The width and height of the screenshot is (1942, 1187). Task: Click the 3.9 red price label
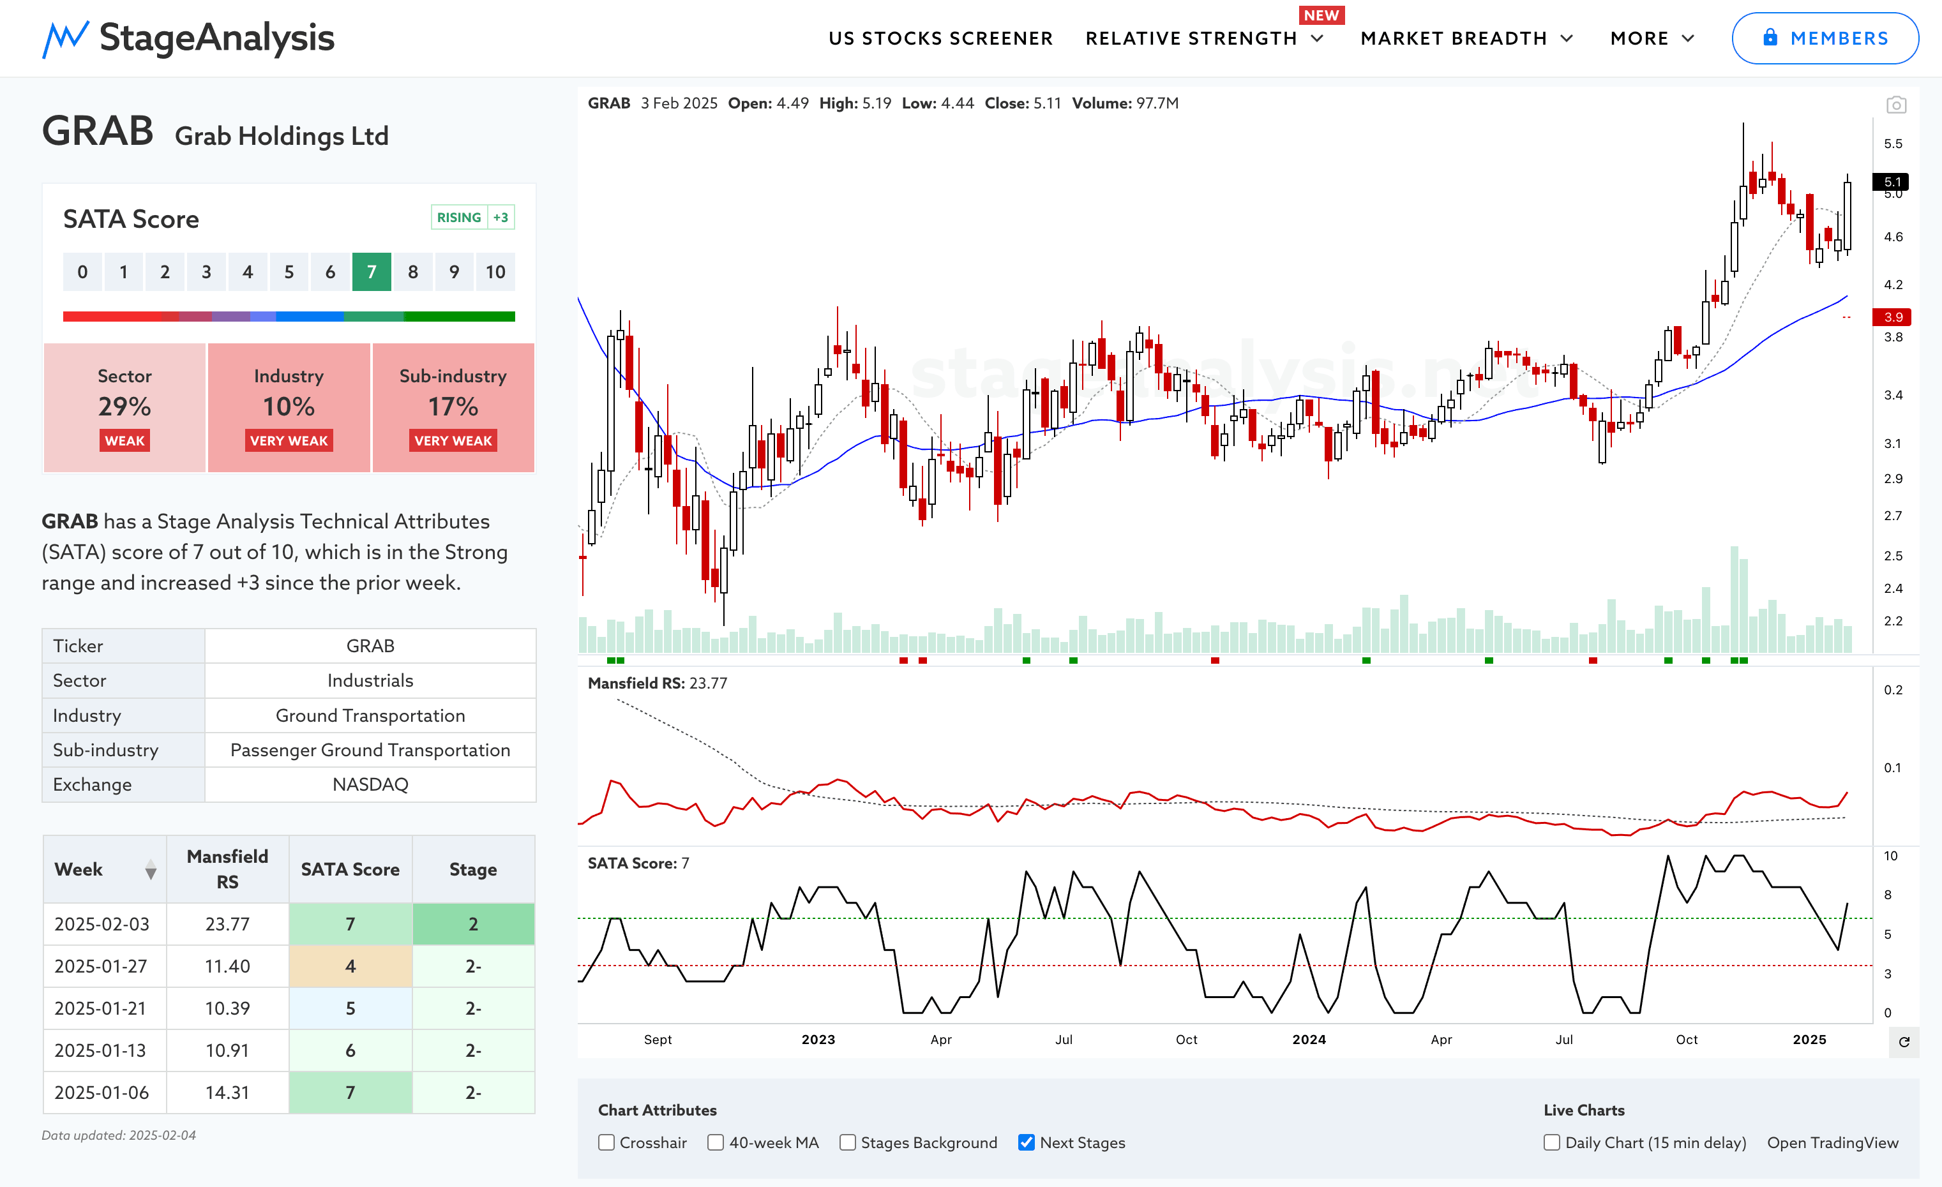pos(1891,317)
